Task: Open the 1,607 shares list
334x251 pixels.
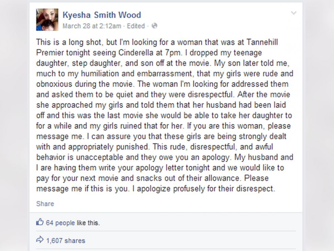Action: click(66, 241)
